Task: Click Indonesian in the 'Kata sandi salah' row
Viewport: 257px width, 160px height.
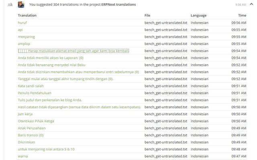Action: click(x=200, y=86)
